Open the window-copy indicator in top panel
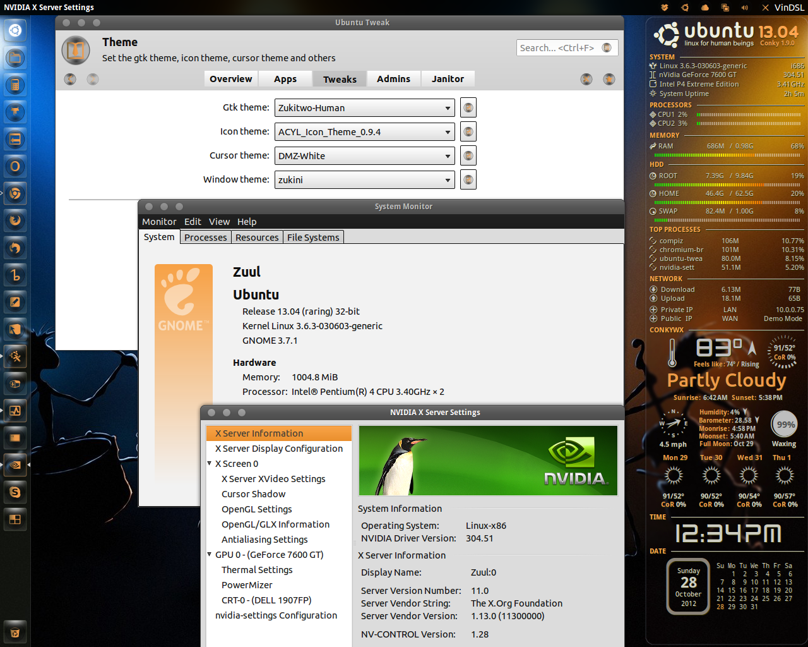 pyautogui.click(x=725, y=8)
